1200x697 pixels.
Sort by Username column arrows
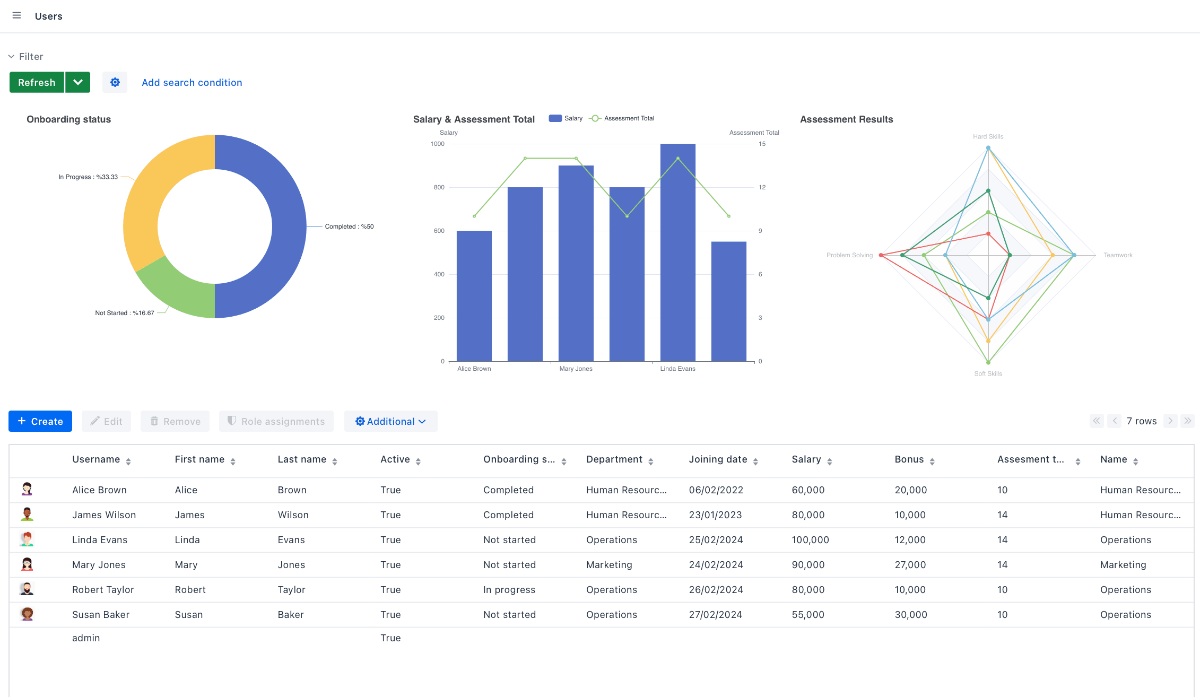(x=128, y=461)
